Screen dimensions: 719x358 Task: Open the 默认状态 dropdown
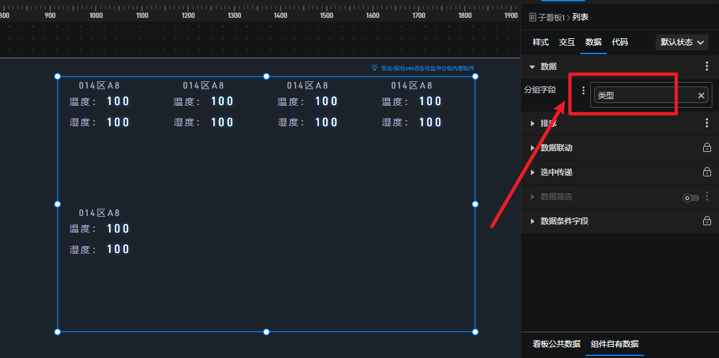[683, 42]
